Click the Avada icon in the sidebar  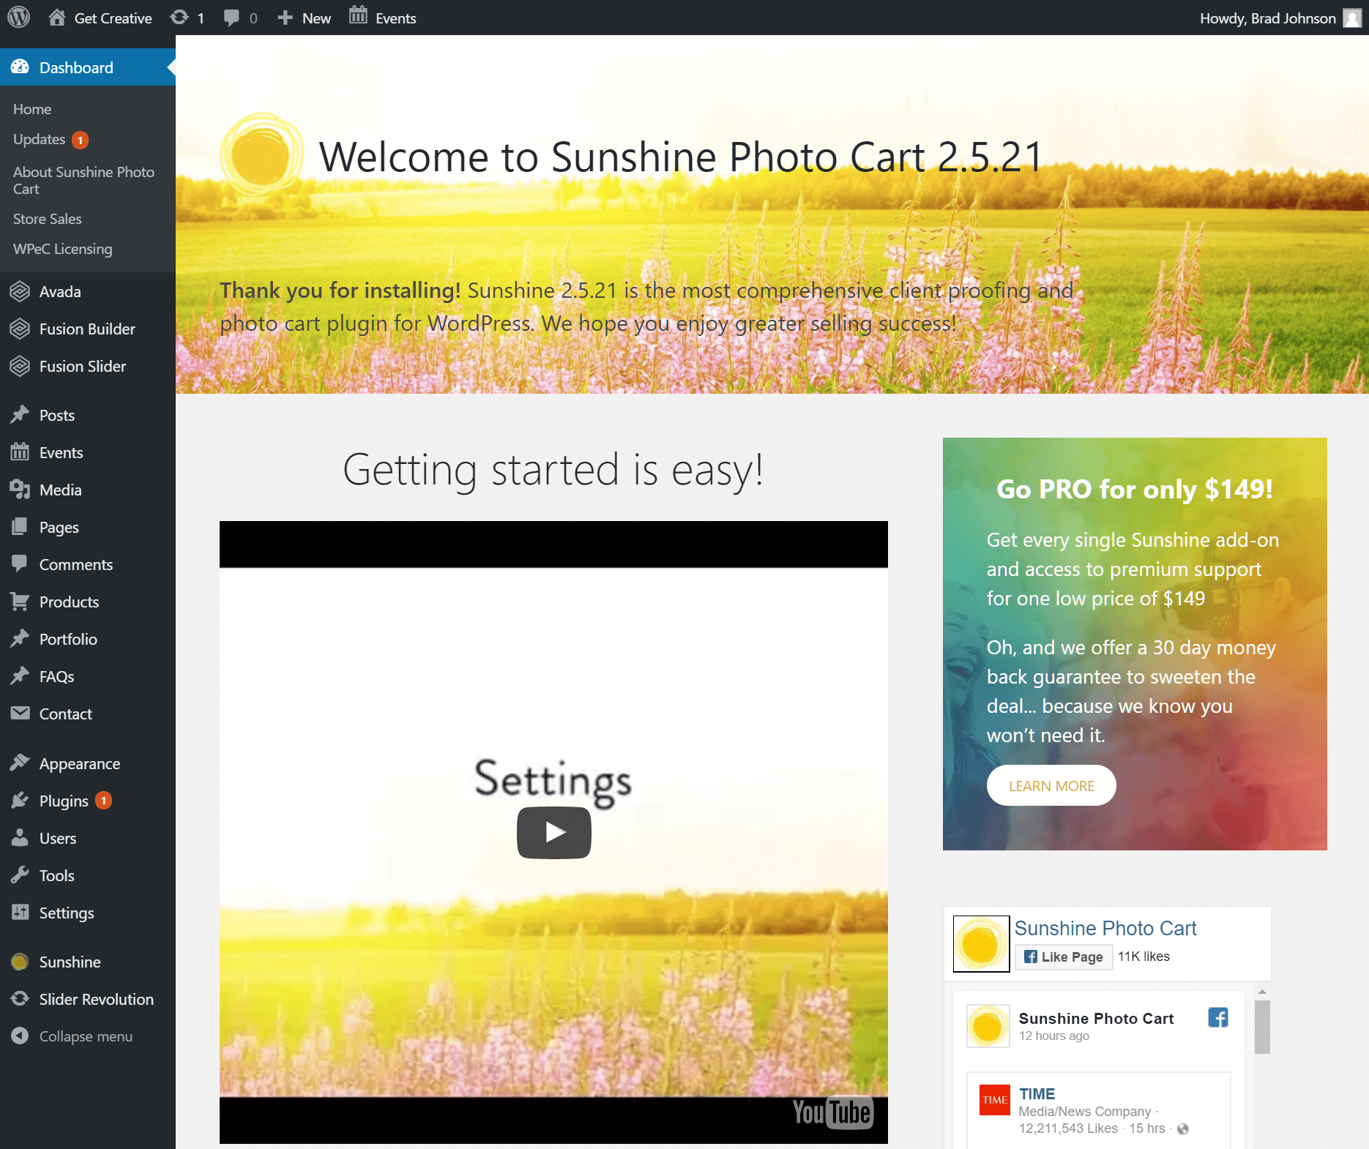(20, 291)
